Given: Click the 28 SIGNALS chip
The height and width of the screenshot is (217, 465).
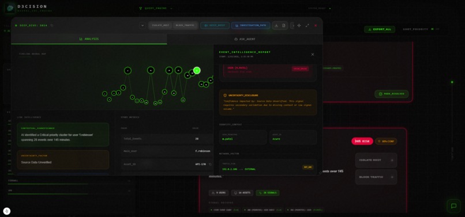Looking at the screenshot, I should [x=268, y=193].
